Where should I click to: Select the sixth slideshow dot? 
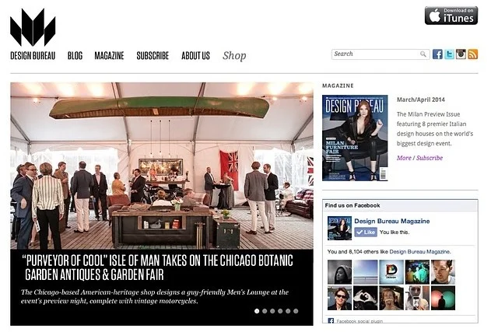(x=296, y=311)
